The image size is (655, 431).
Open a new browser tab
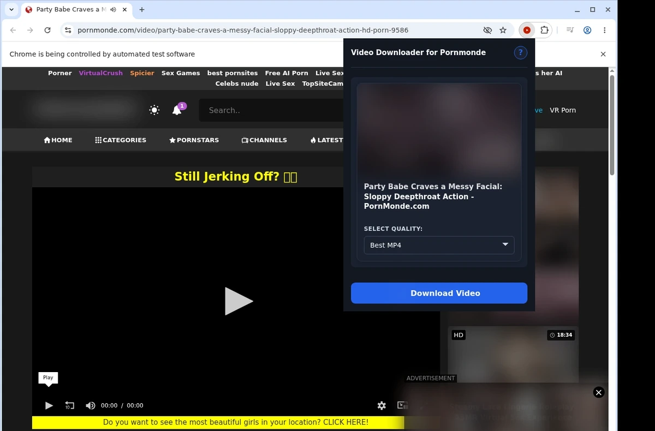click(142, 10)
